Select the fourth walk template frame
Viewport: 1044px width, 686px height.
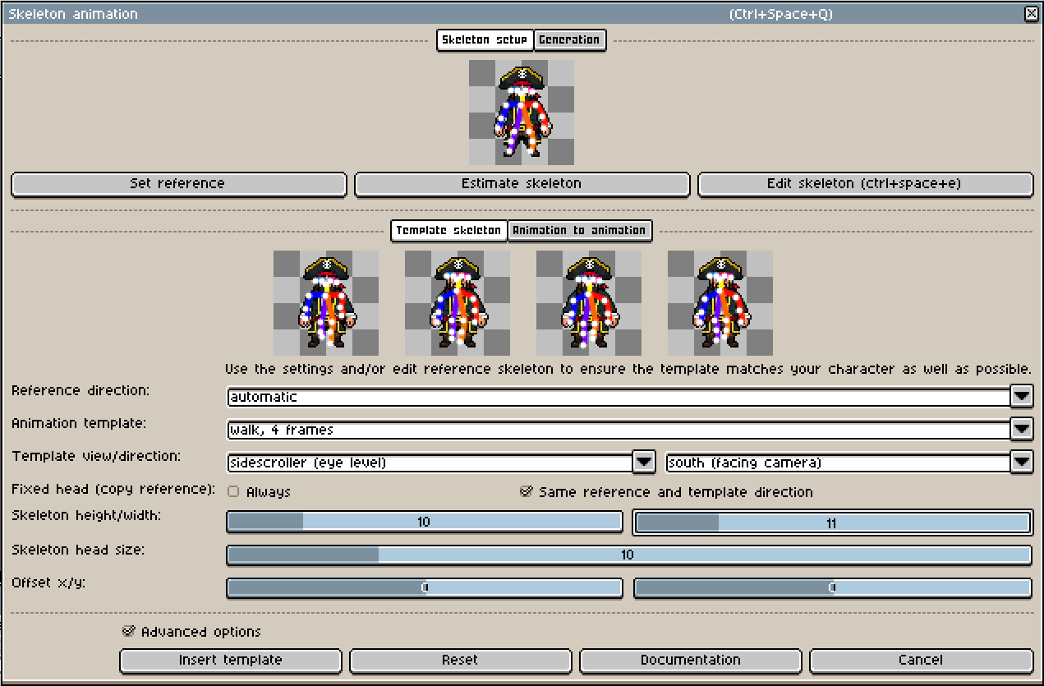pyautogui.click(x=720, y=302)
